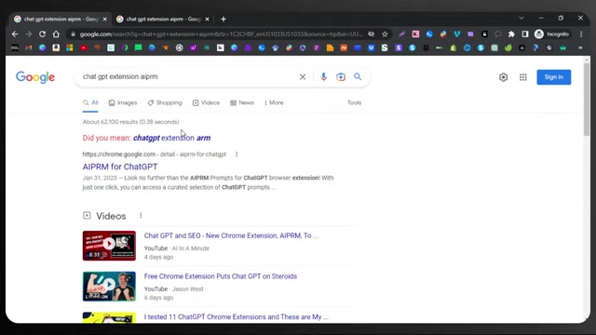Viewport: 596px width, 335px height.
Task: Open the three-dot menu beside AIPRM result URL
Action: [x=237, y=154]
